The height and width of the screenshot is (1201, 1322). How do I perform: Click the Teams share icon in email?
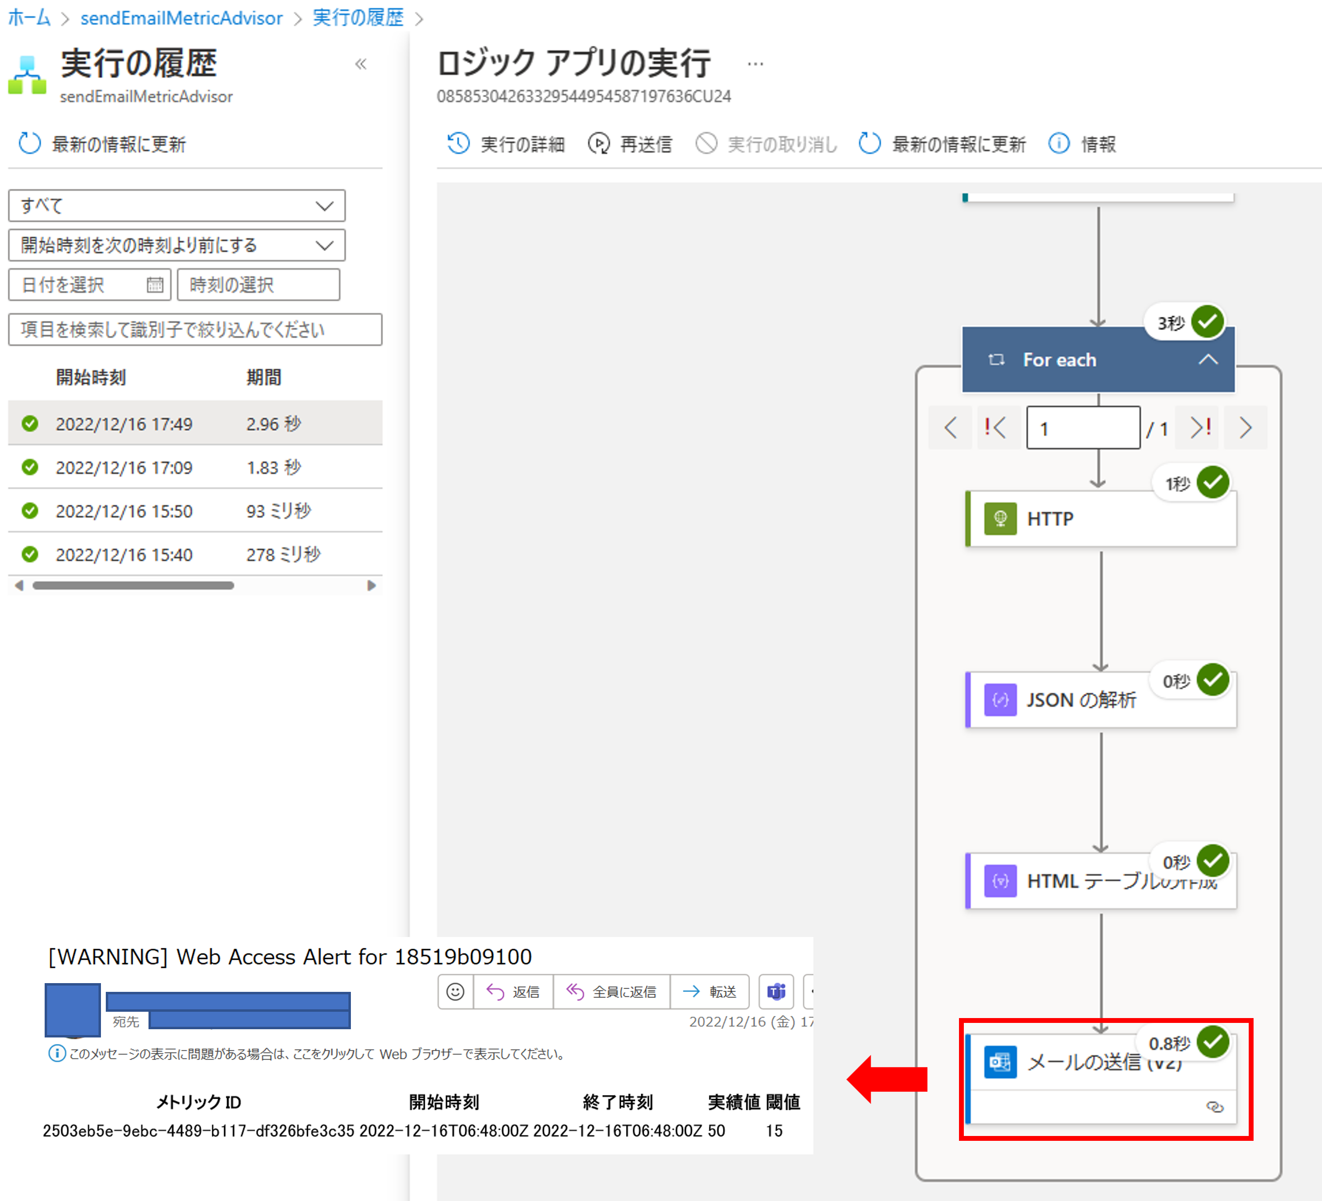pyautogui.click(x=777, y=991)
